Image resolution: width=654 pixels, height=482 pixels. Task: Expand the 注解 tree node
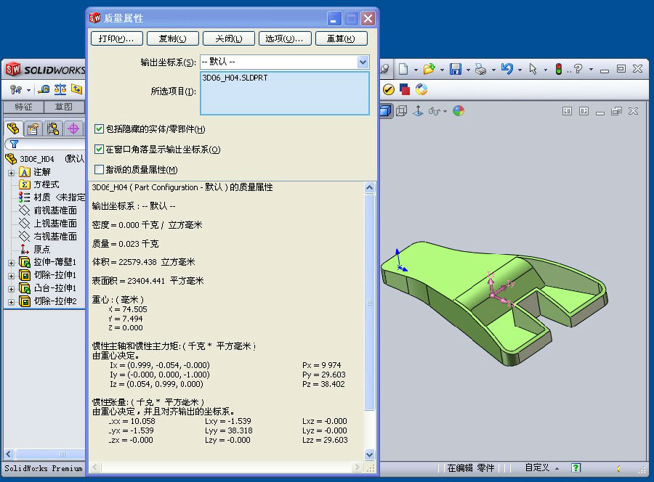pos(11,172)
